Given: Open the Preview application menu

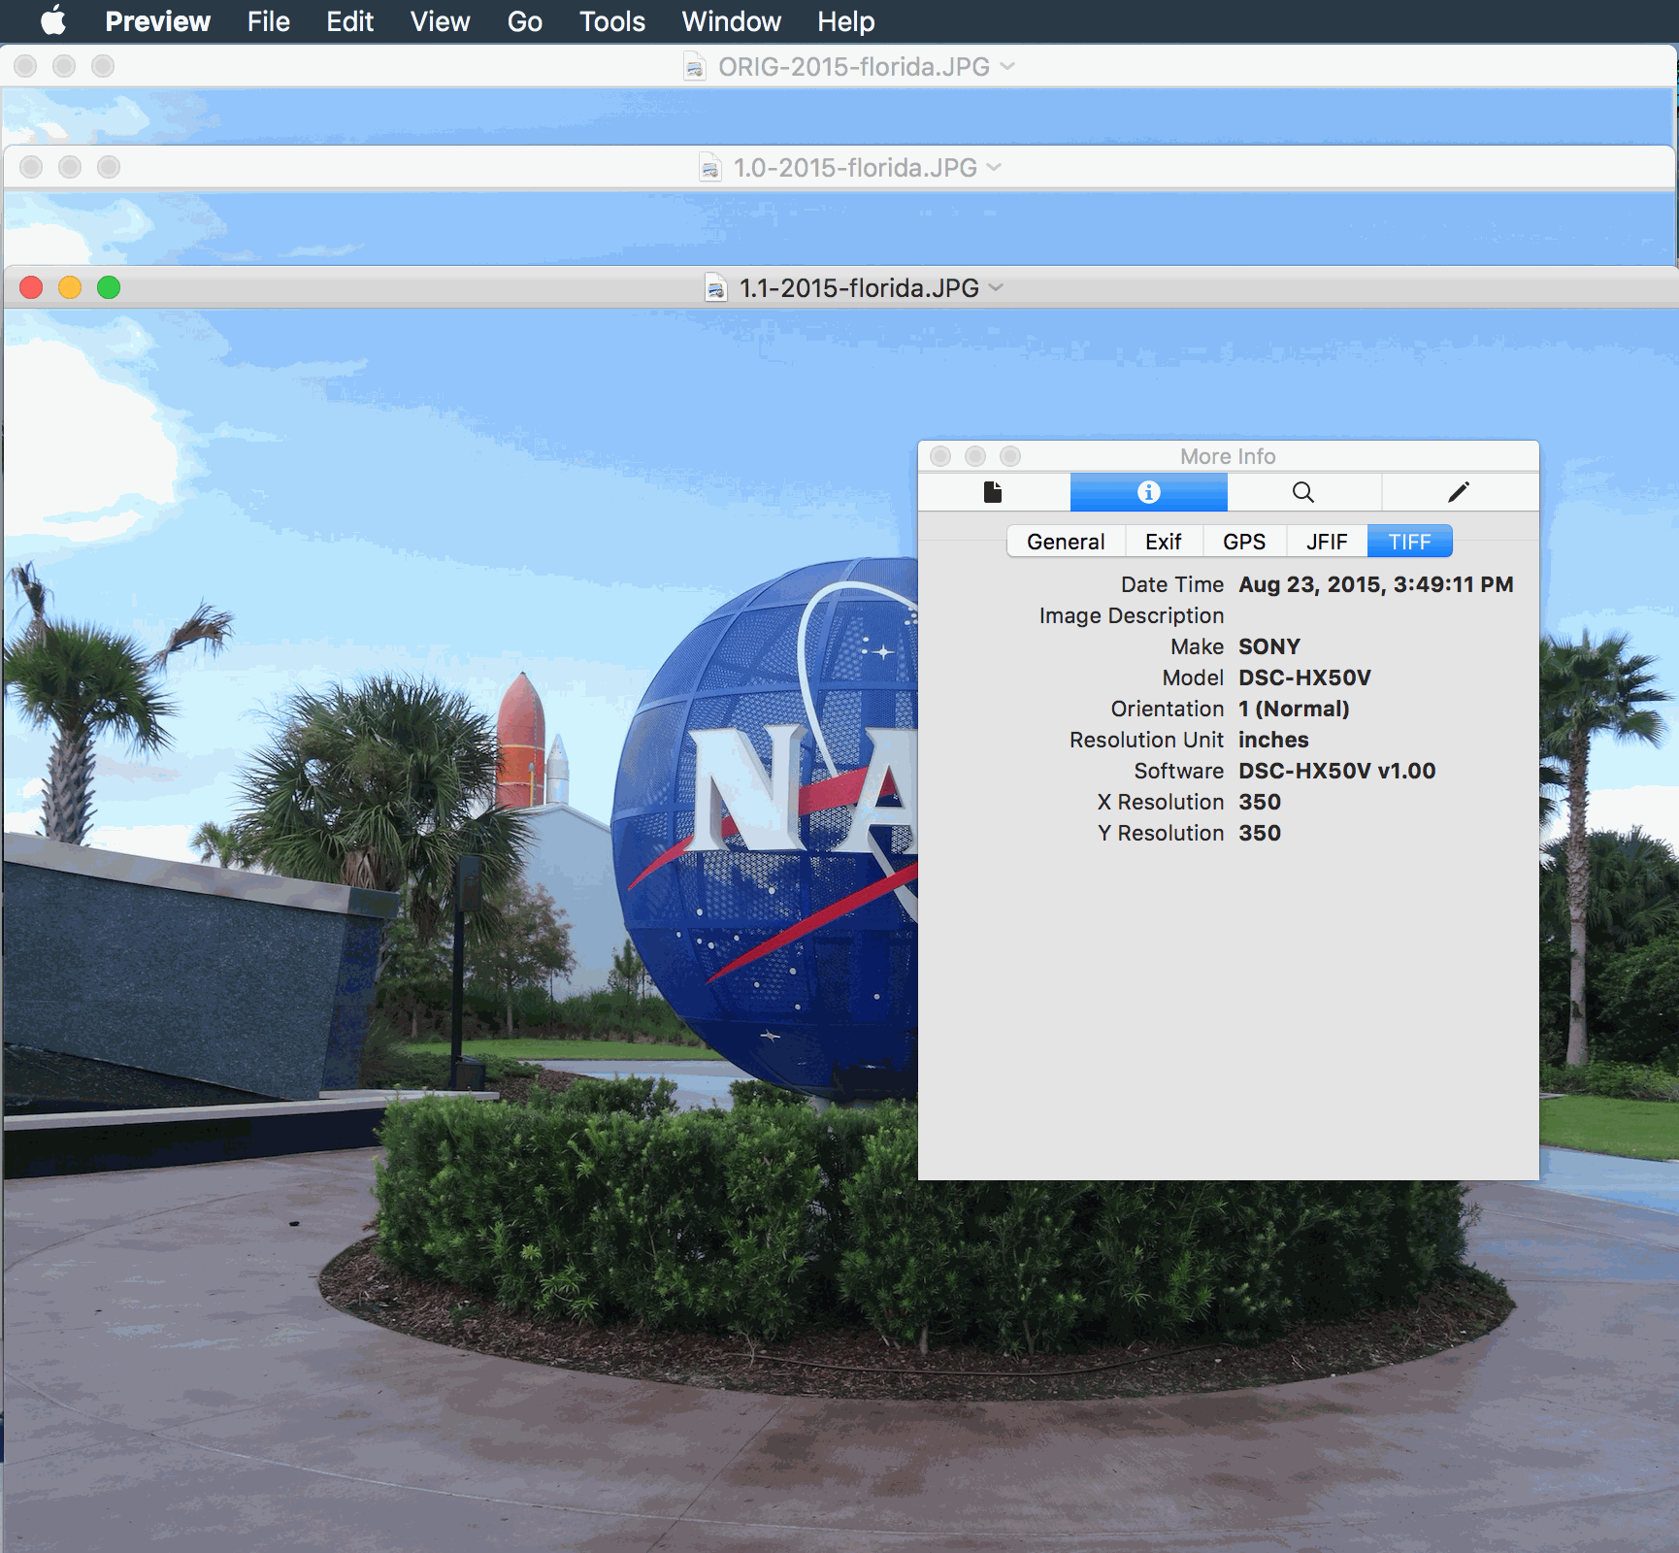Looking at the screenshot, I should pos(157,21).
